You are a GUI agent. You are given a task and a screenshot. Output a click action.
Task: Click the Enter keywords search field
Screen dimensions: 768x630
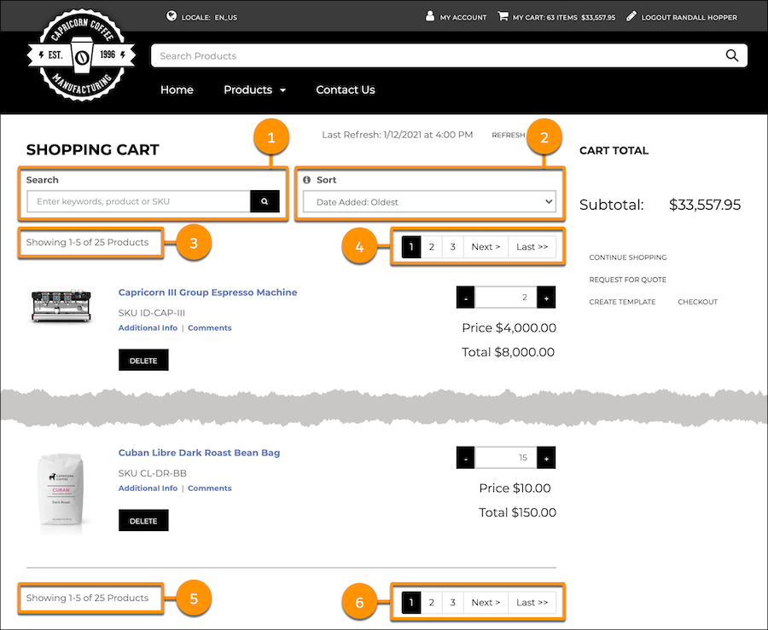pos(137,201)
